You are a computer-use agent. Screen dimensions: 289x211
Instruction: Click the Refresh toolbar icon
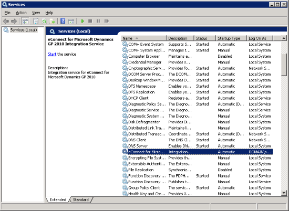(44, 21)
